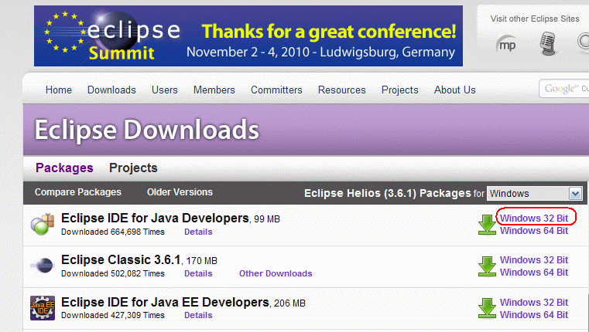
Task: Expand the Windows platform dropdown
Action: click(x=574, y=193)
